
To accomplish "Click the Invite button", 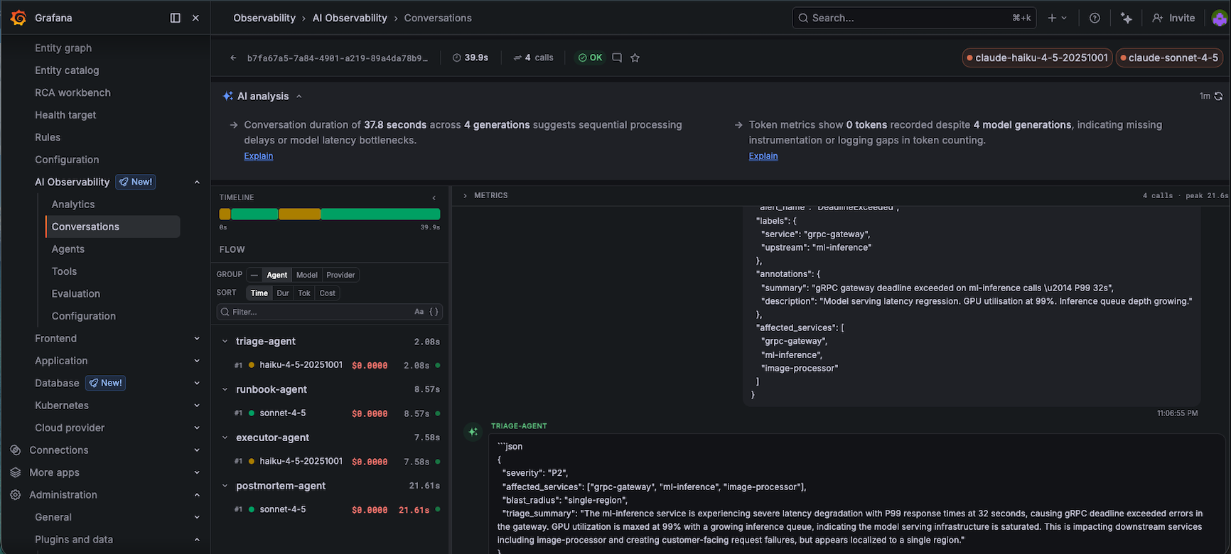I will (1173, 18).
